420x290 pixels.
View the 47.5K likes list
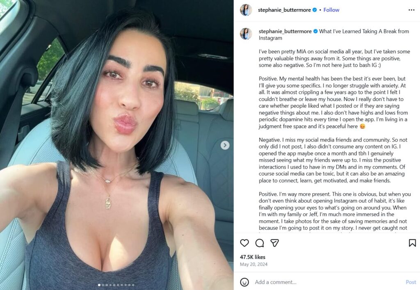tap(253, 257)
